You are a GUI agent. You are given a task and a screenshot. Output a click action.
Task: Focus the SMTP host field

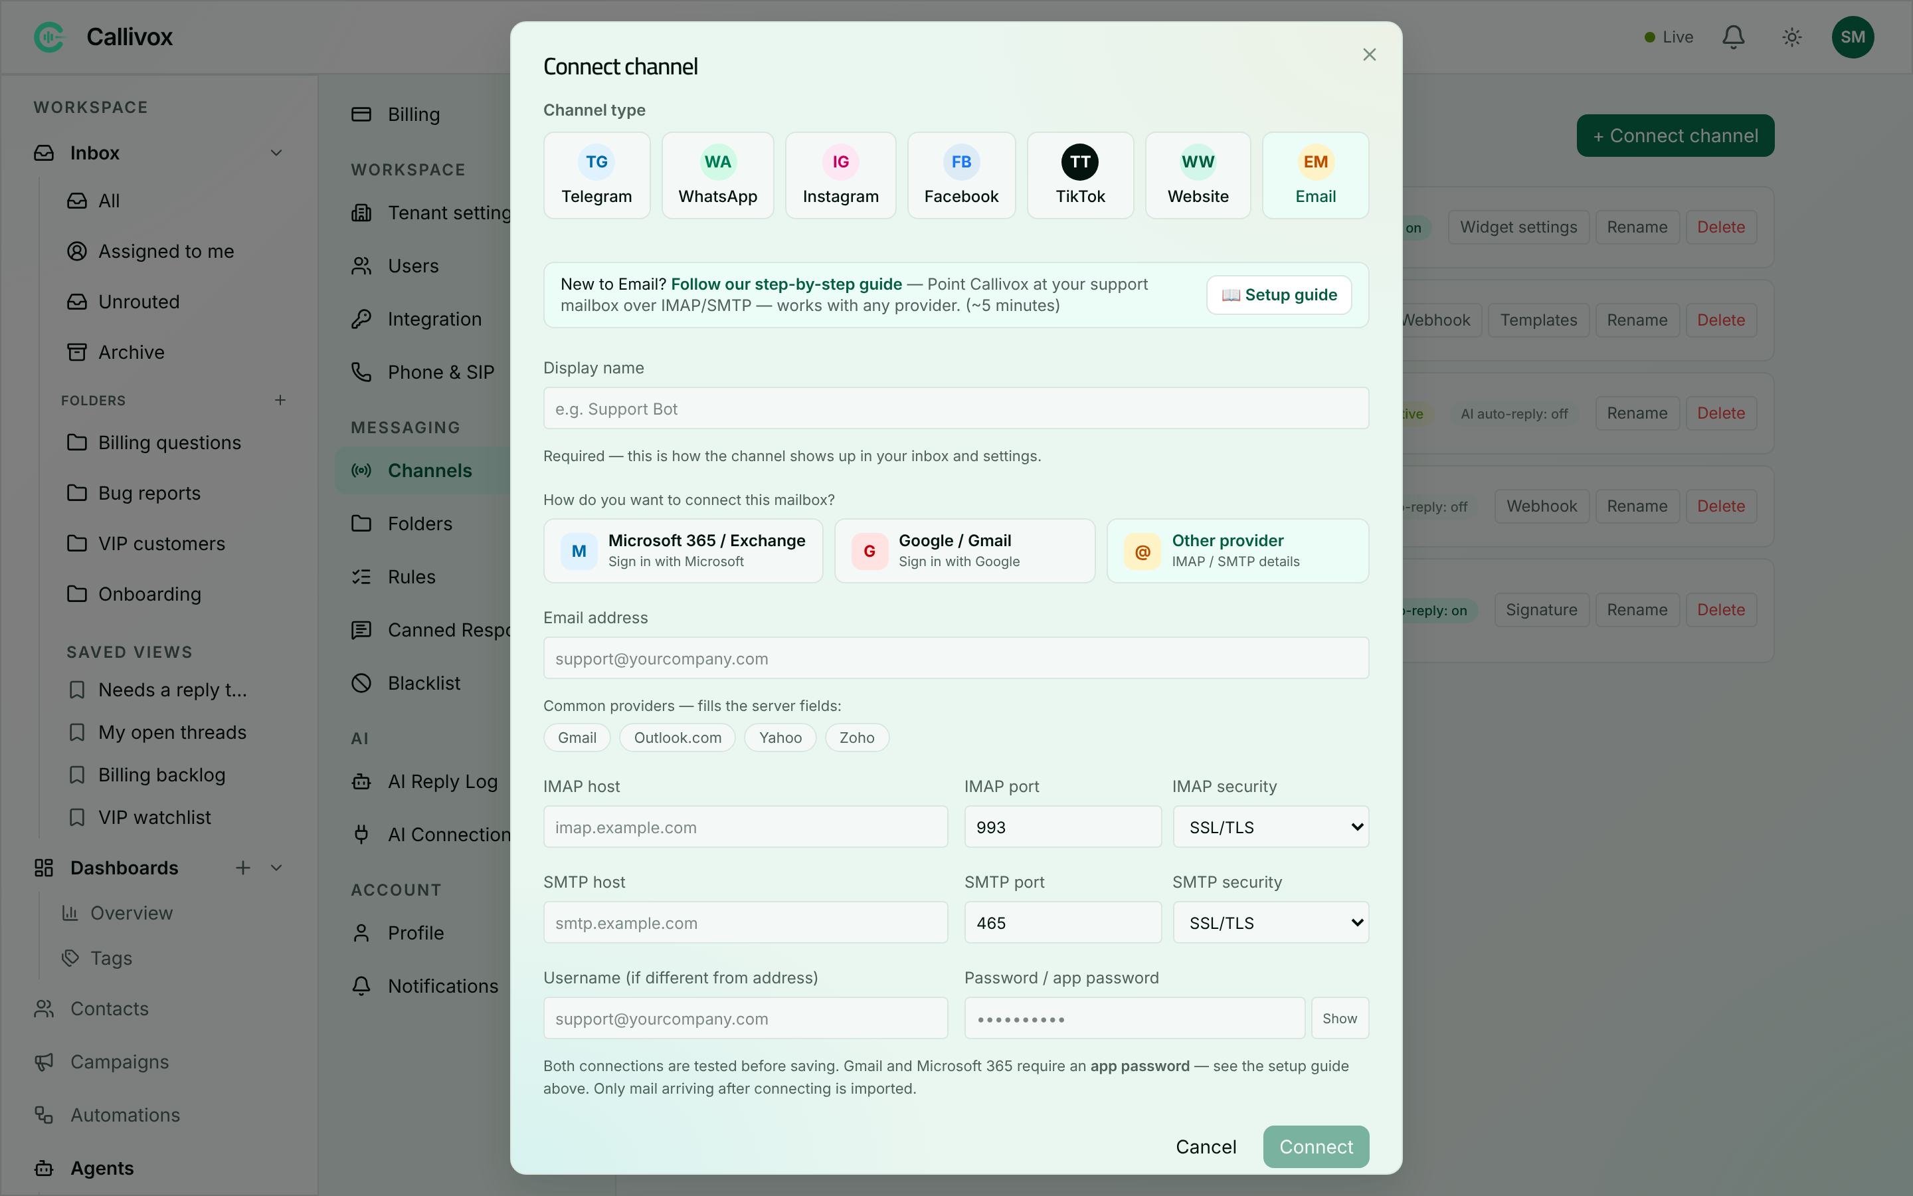pyautogui.click(x=745, y=922)
